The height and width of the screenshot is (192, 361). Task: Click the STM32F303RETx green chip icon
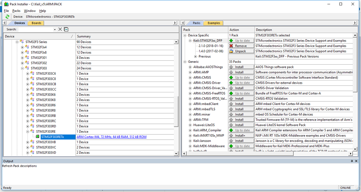(x=38, y=137)
